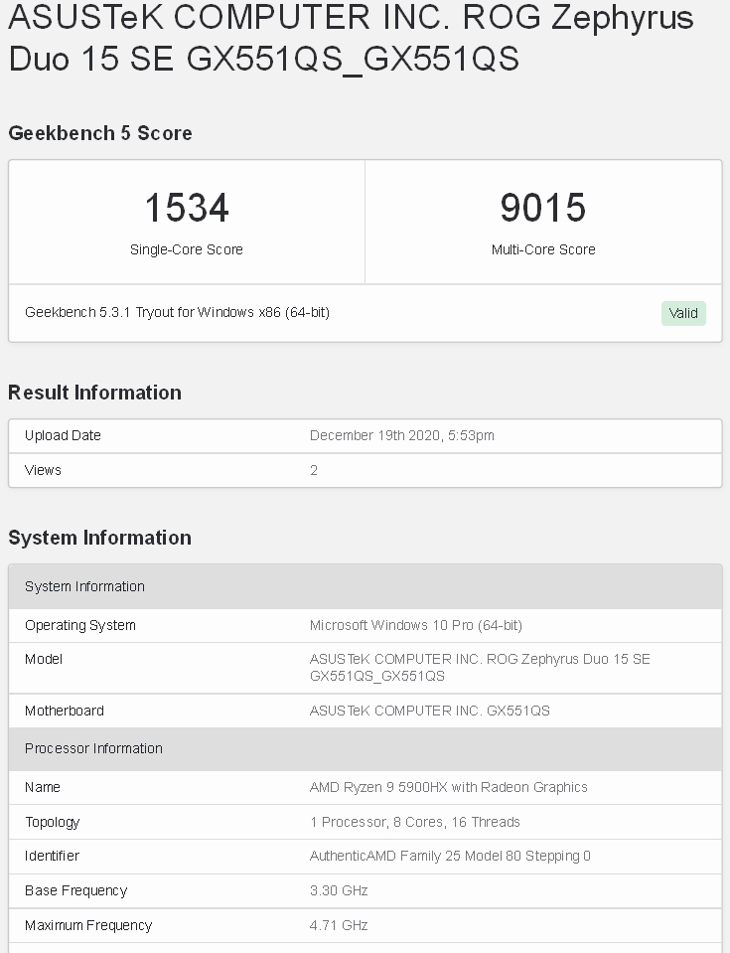Click the Upload Date label
730x953 pixels.
(63, 435)
